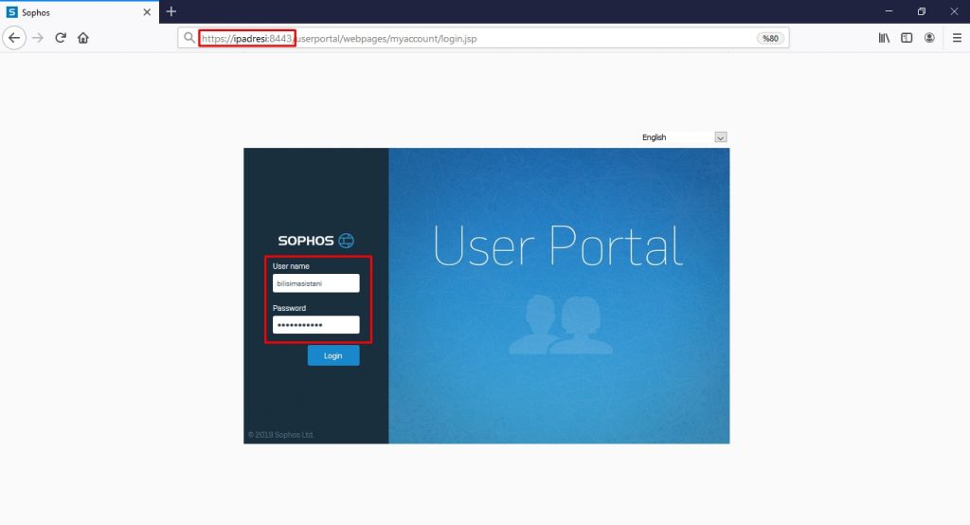Click the "User name" label text
Viewport: 970px width, 525px height.
pos(291,266)
